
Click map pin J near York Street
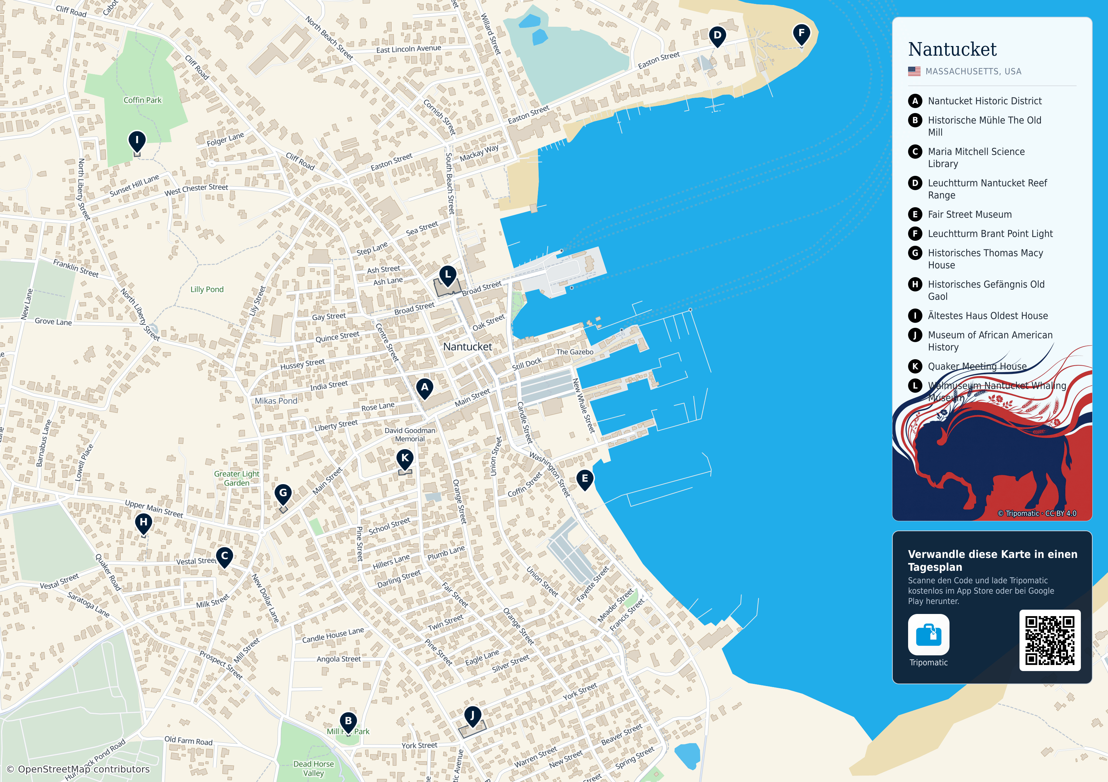[473, 717]
